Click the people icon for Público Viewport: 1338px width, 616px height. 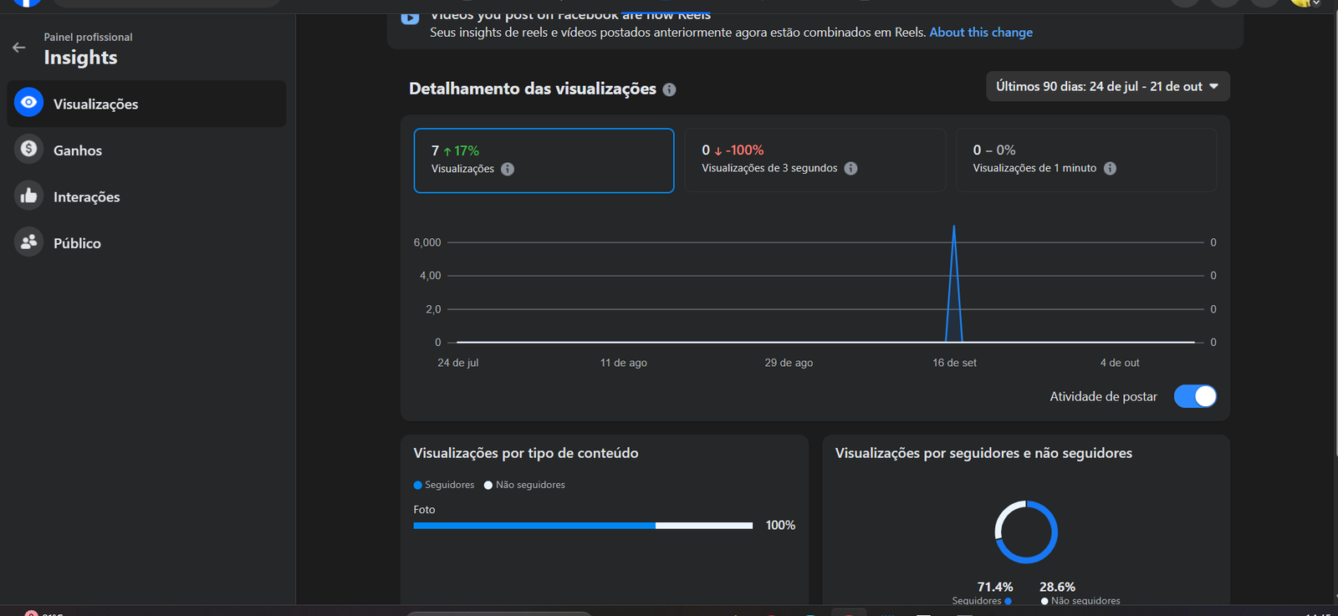point(29,242)
